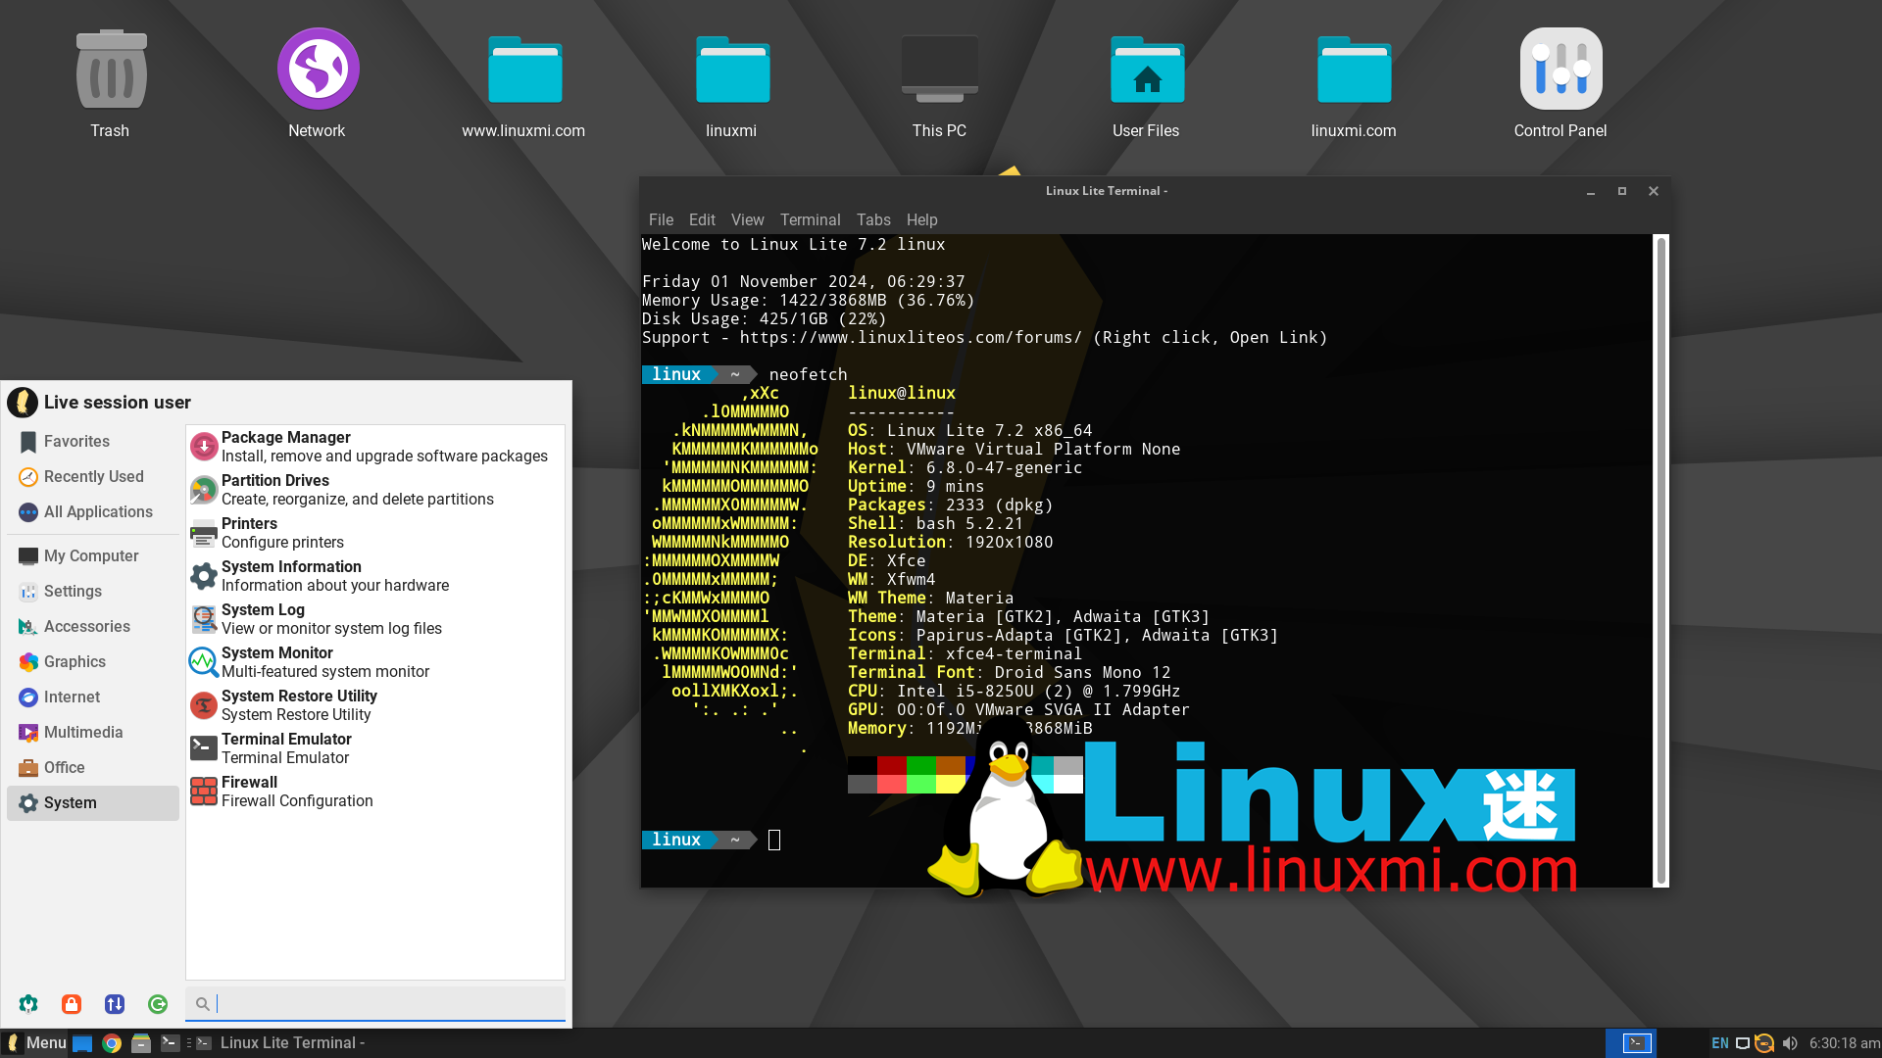Screen dimensions: 1882x1058
Task: Open the View menu in terminal
Action: tap(747, 220)
